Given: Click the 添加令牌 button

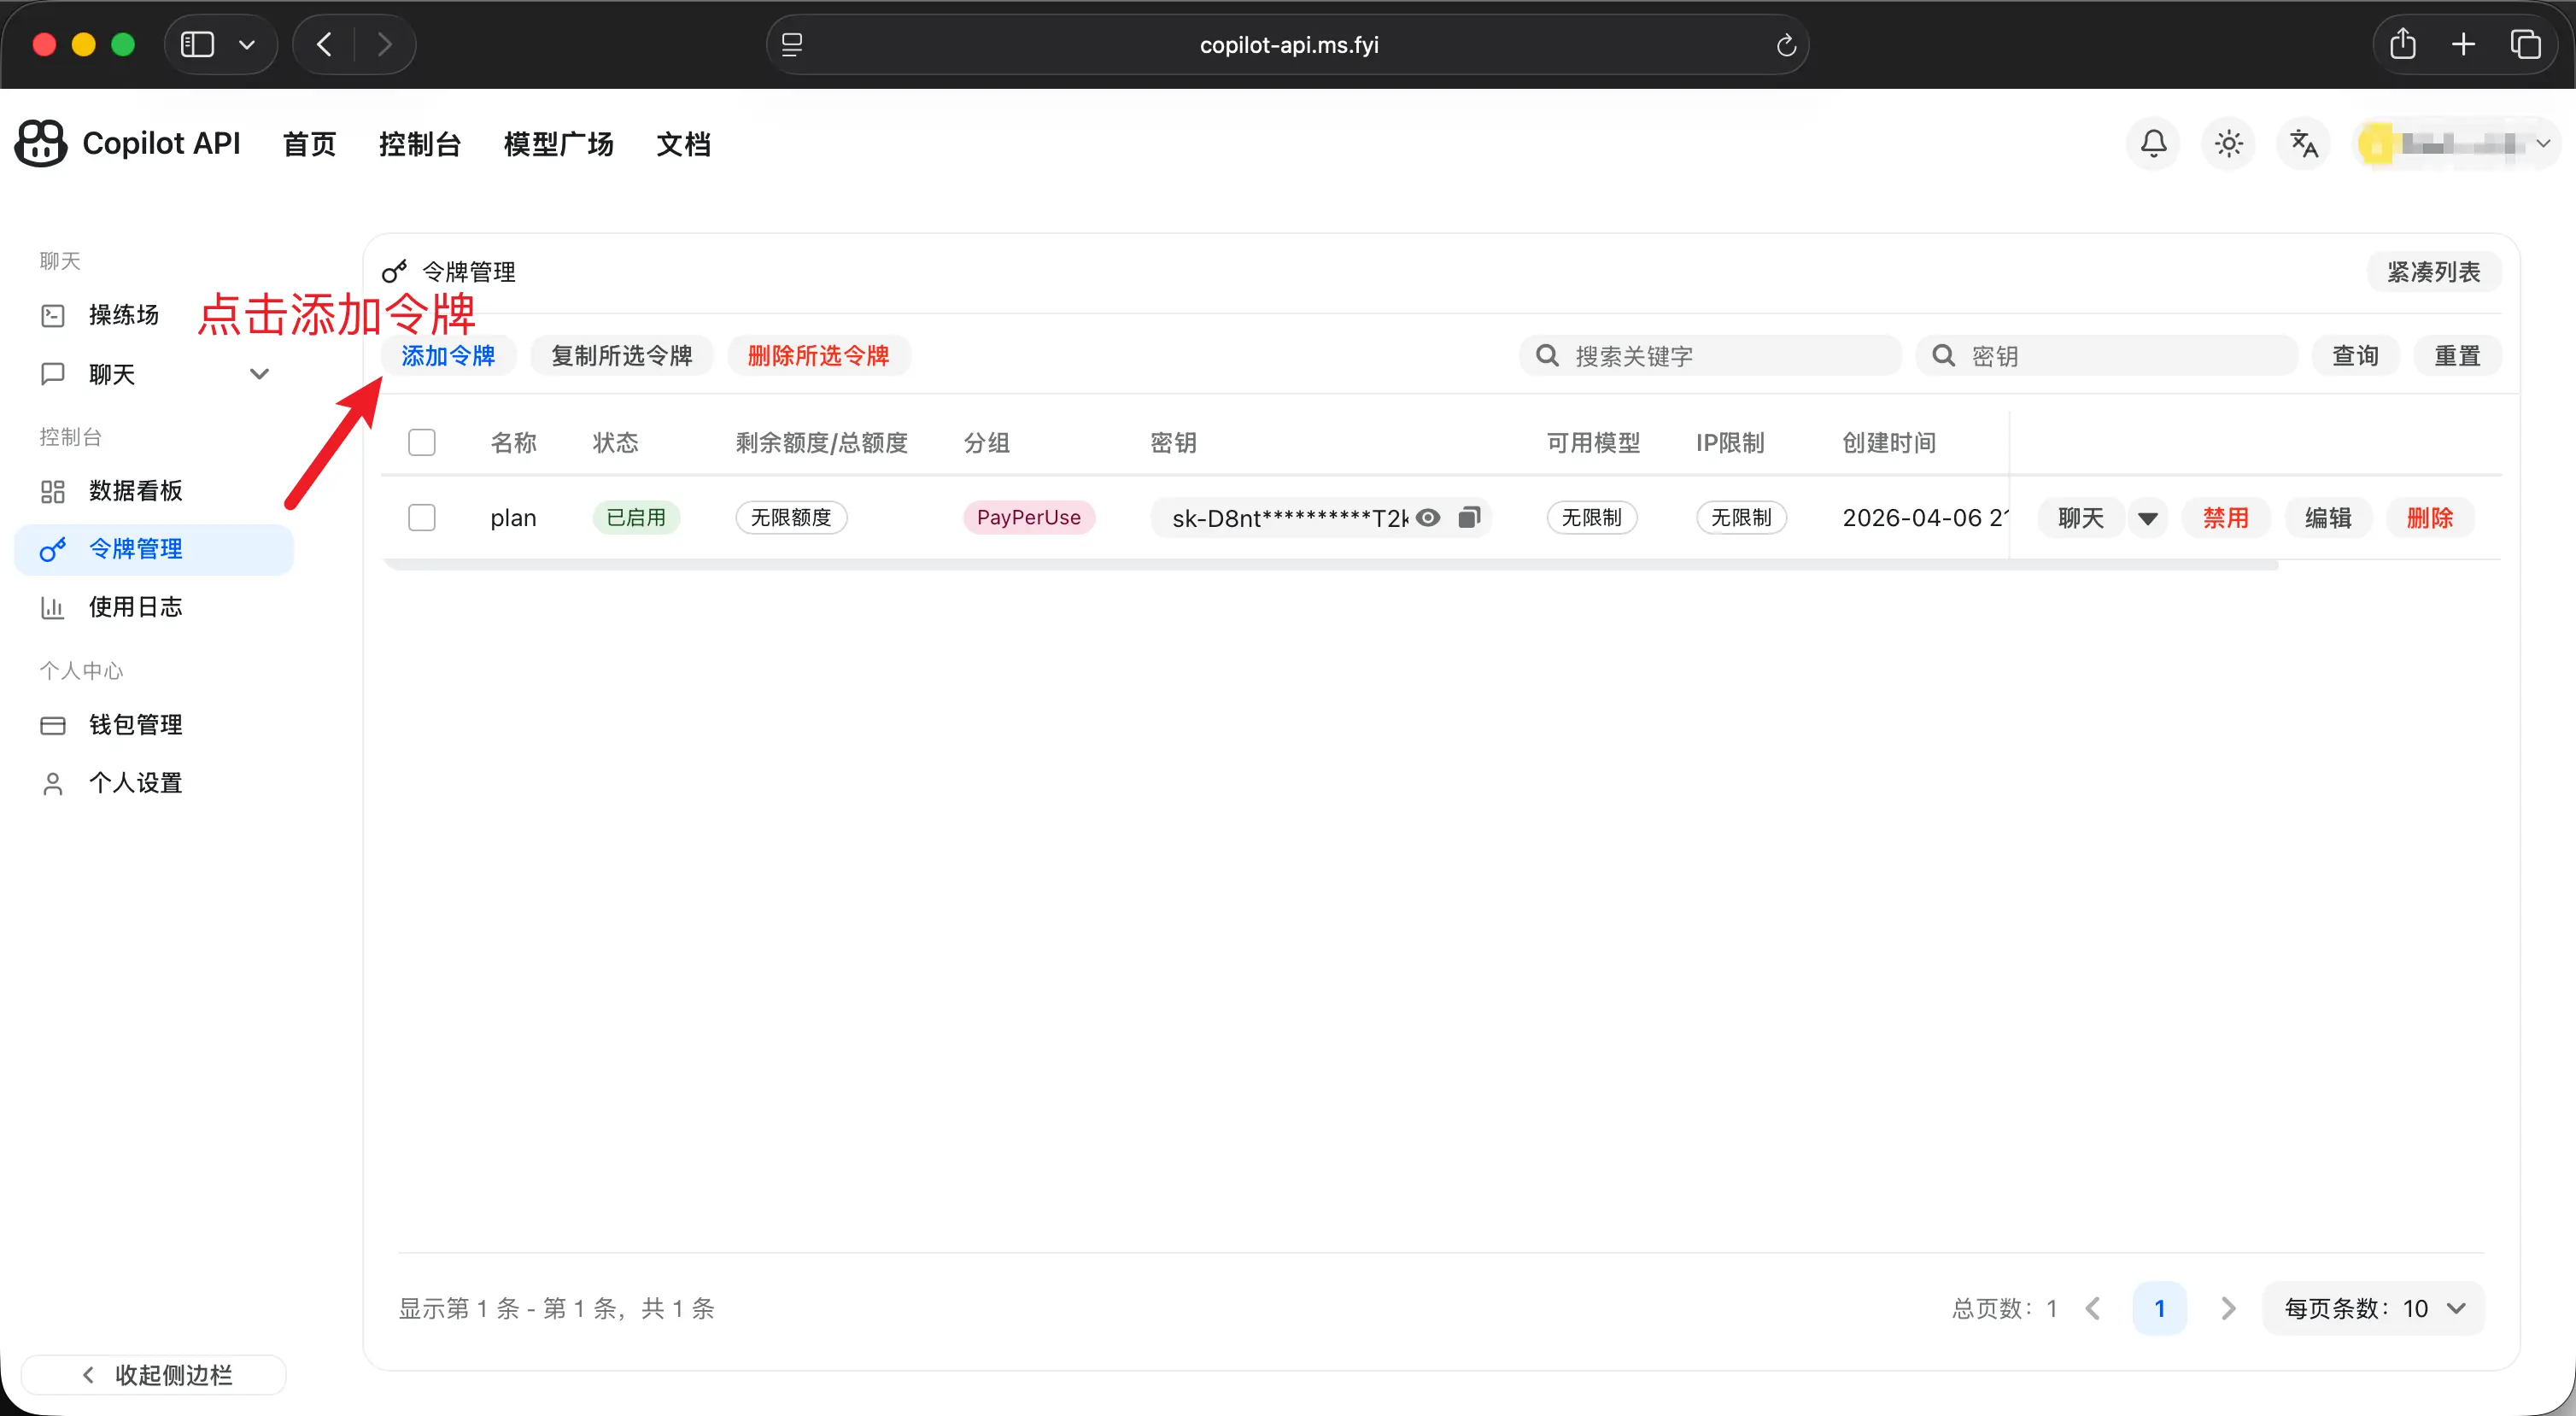Looking at the screenshot, I should 448,356.
